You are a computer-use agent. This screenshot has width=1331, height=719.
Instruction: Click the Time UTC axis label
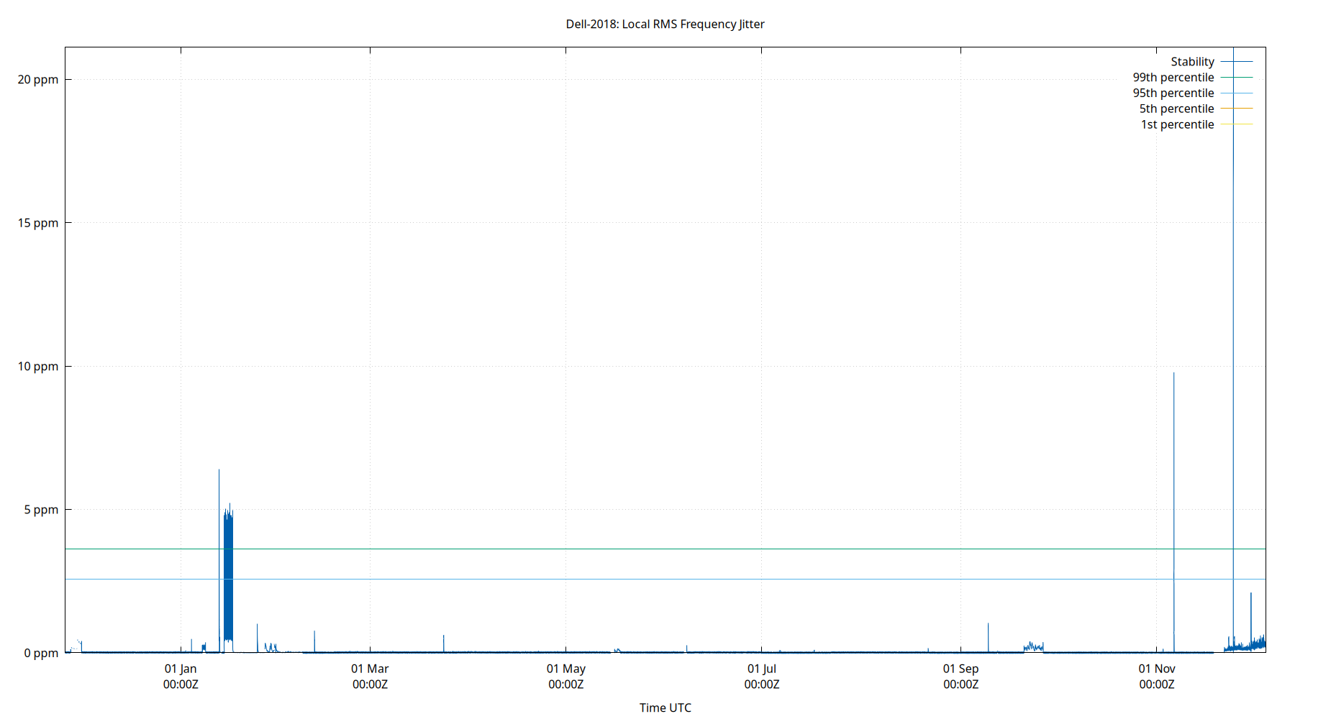coord(665,707)
